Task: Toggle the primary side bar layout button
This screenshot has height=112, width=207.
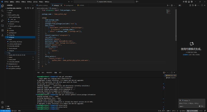Action: tap(186, 2)
